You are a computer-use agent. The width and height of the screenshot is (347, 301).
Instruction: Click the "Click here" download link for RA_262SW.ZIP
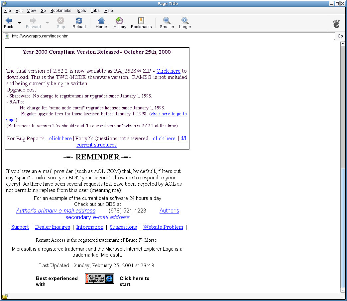[x=169, y=71]
